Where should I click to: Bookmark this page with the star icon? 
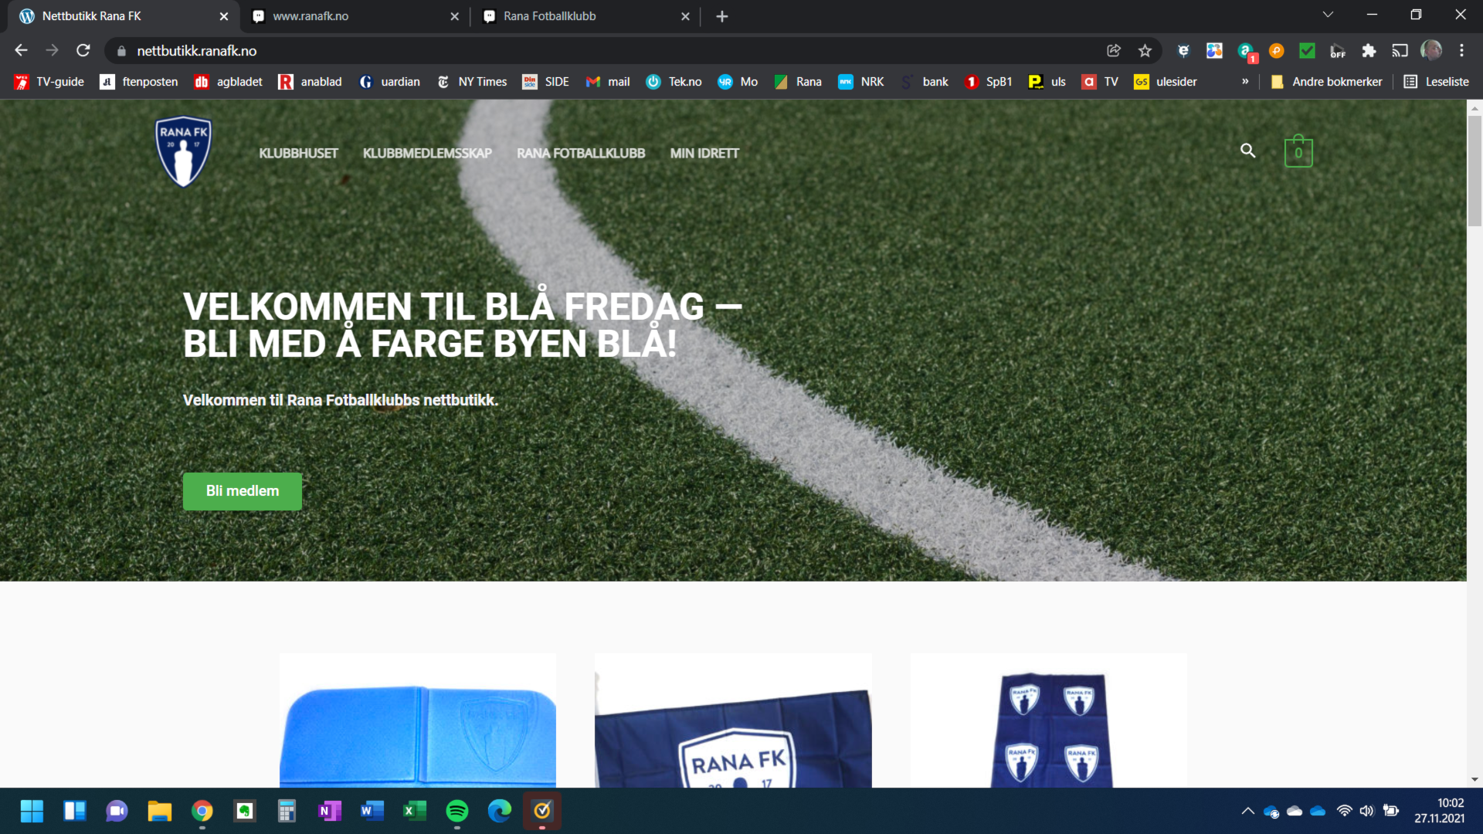1145,50
